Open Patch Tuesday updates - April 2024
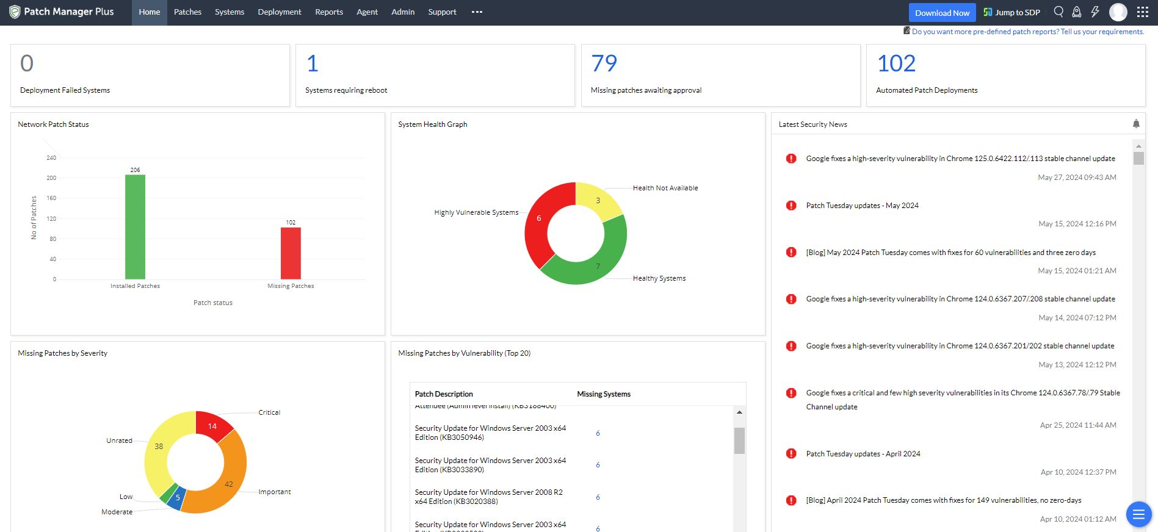 (x=863, y=454)
